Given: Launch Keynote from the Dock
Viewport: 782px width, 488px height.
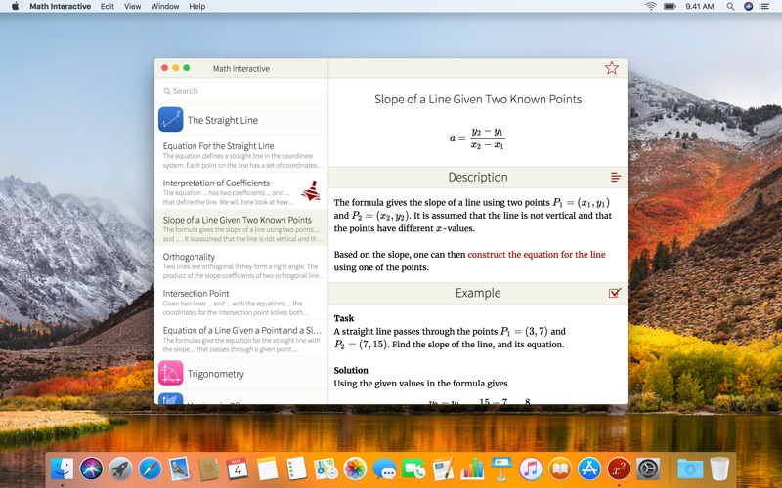Looking at the screenshot, I should [x=501, y=468].
